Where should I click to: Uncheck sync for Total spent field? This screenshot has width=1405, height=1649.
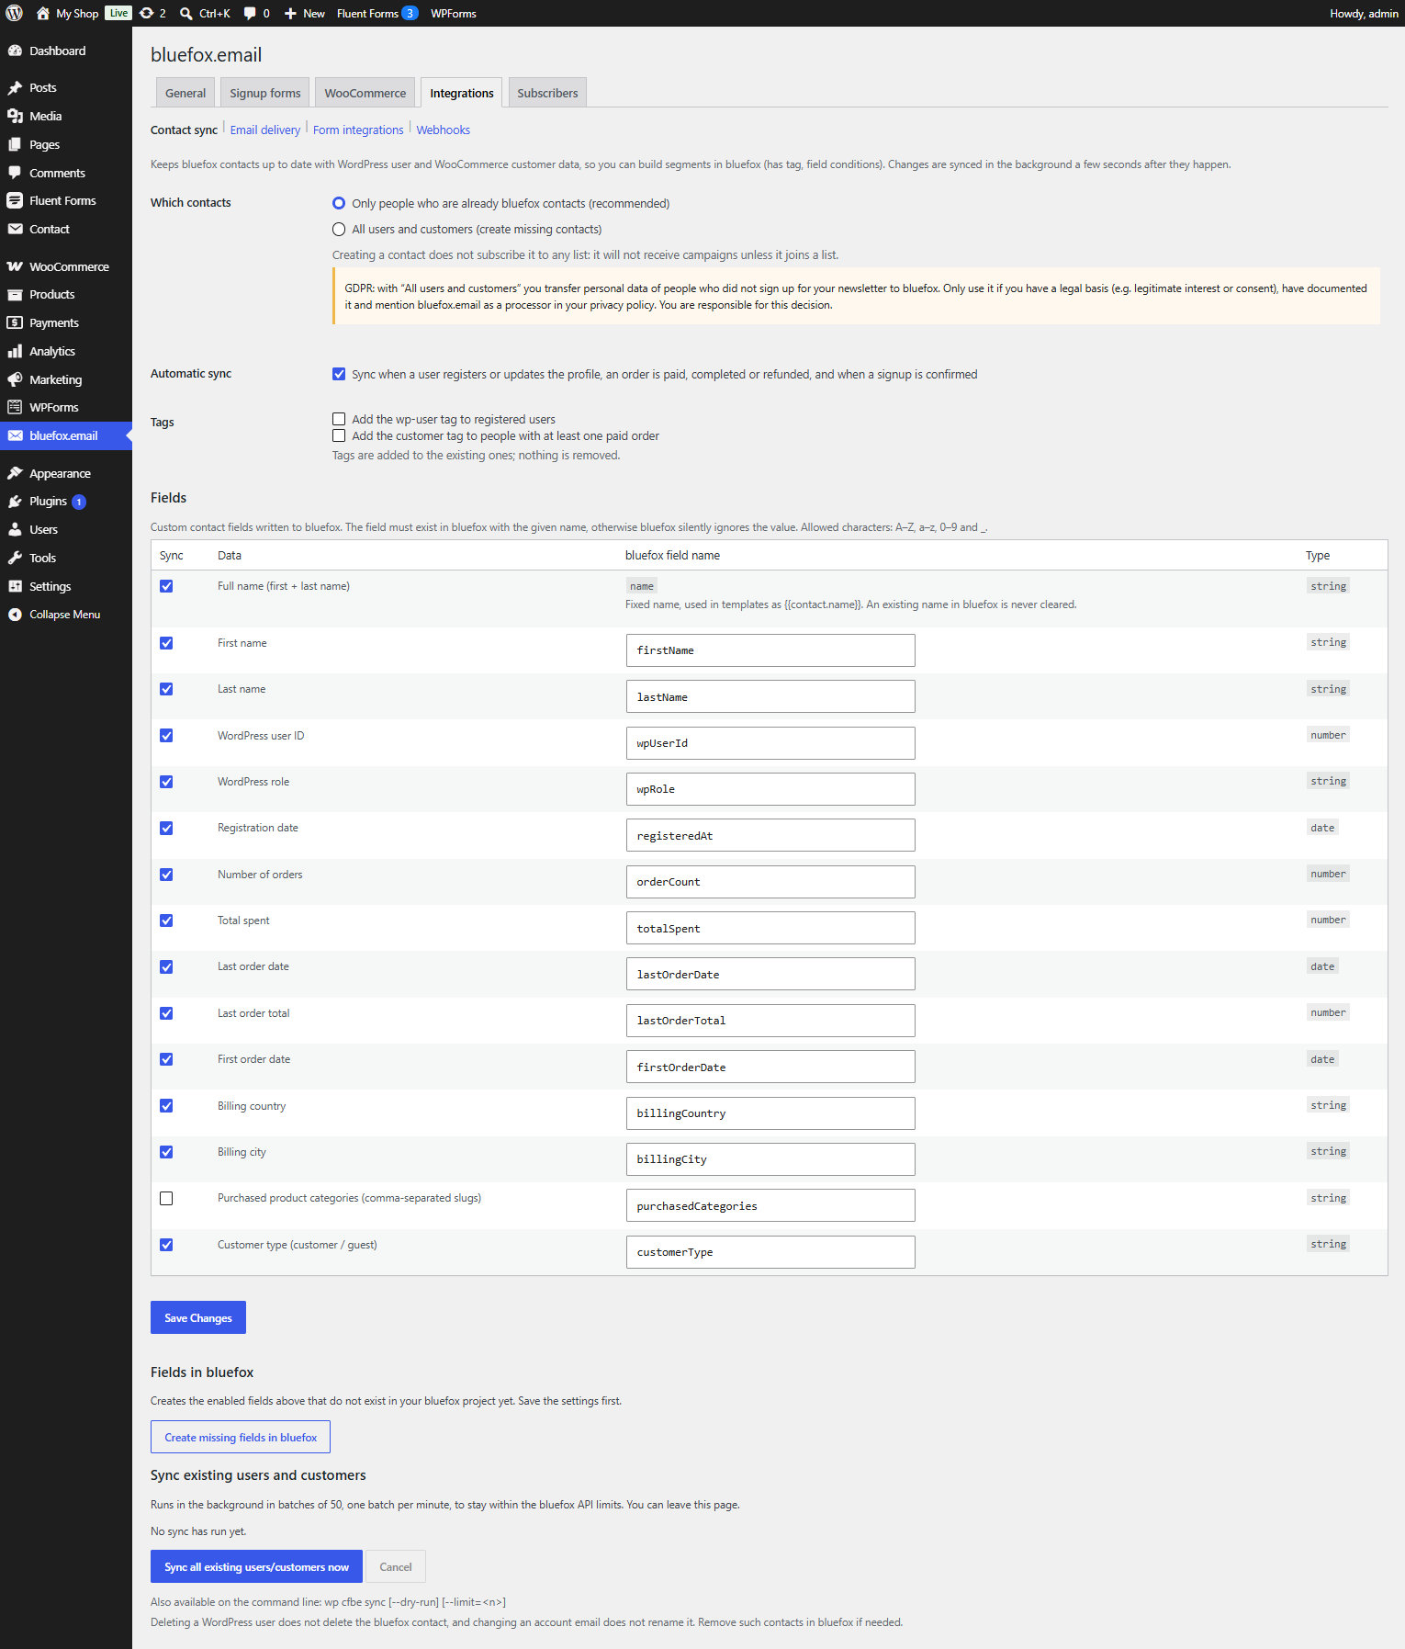166,921
